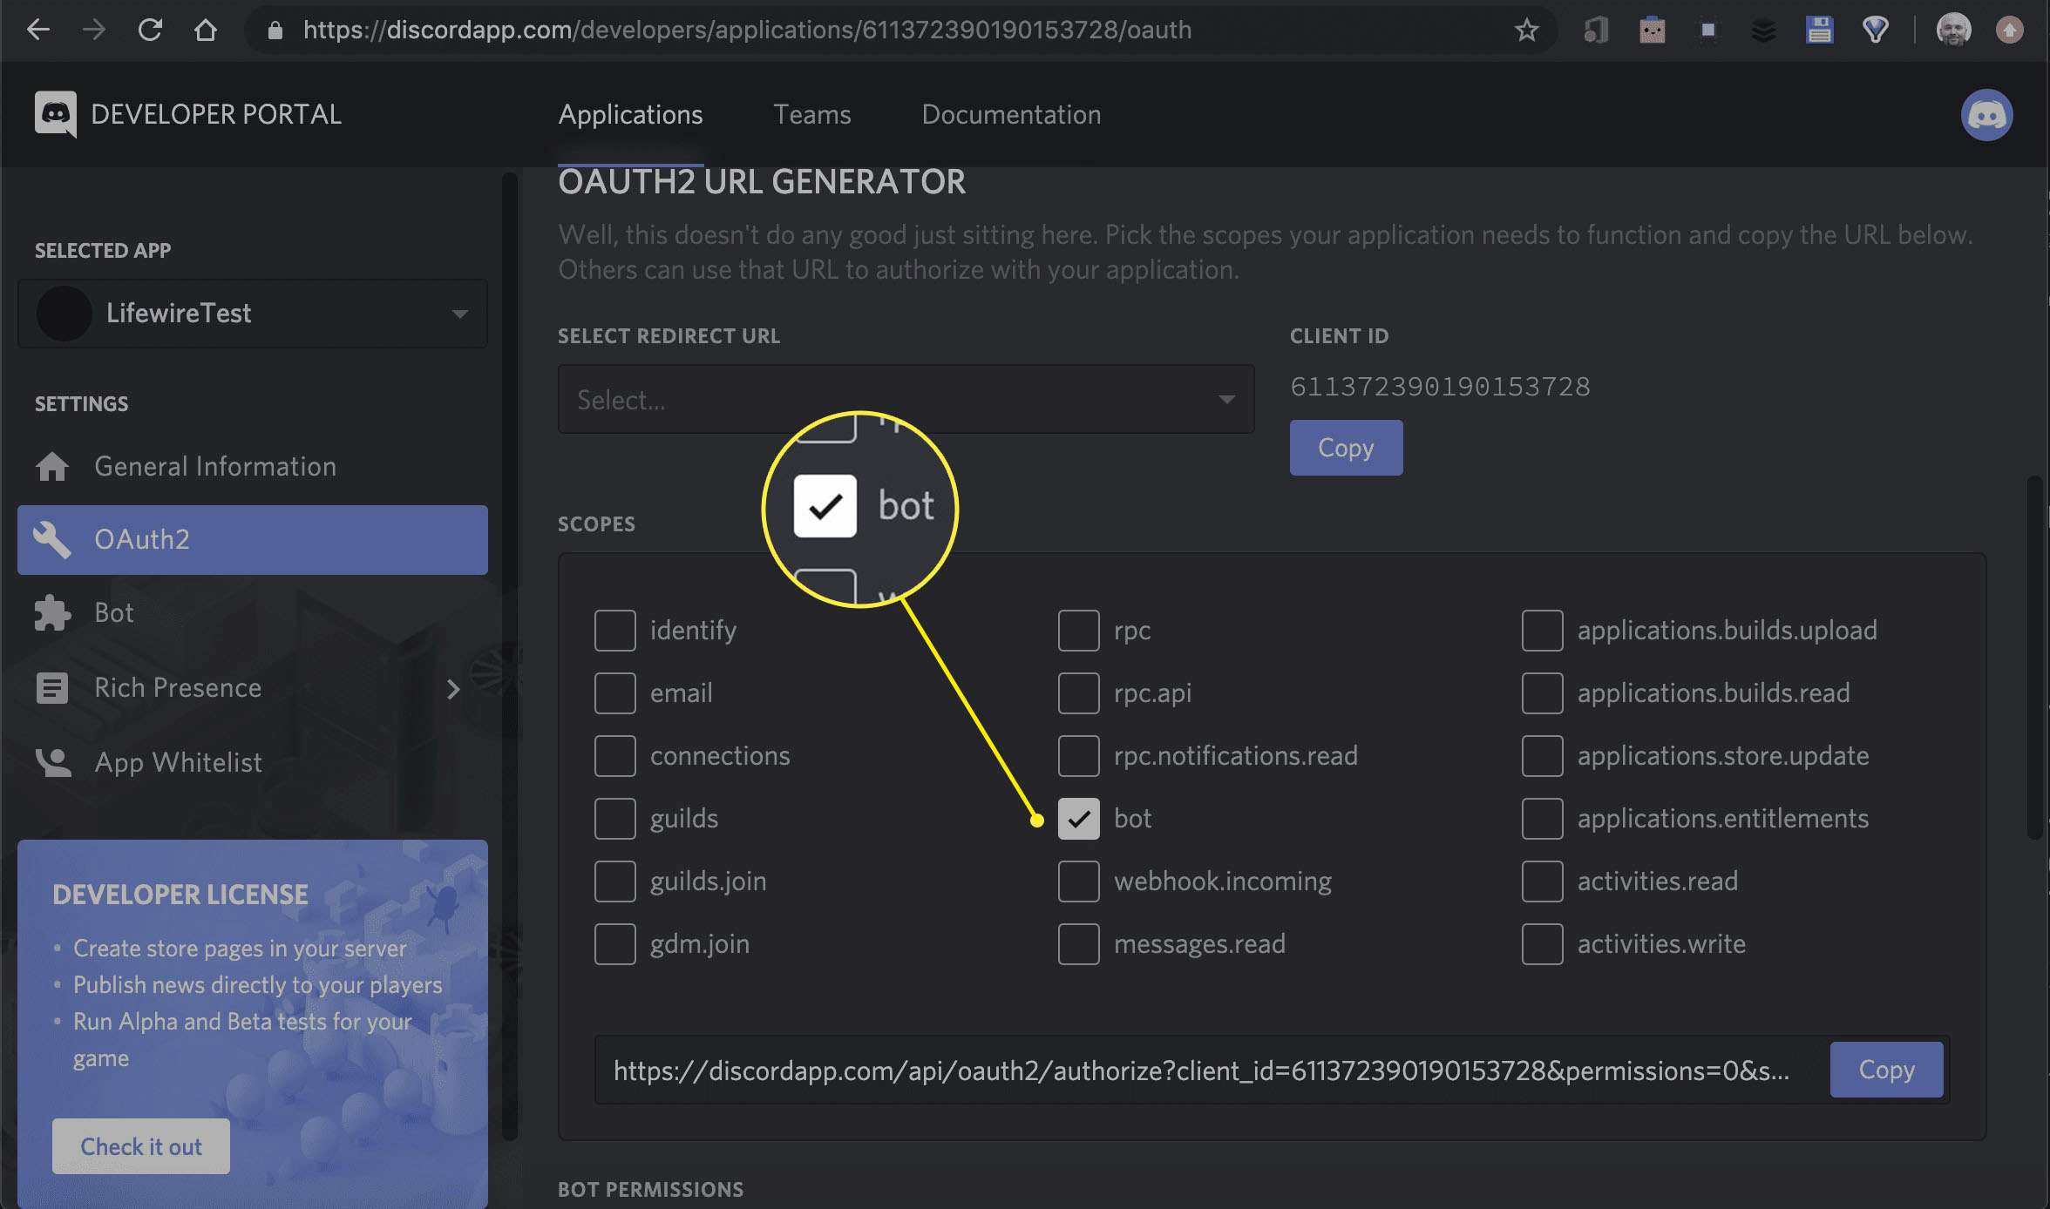This screenshot has height=1209, width=2050.
Task: Enable the applications.builds.upload checkbox
Action: (x=1543, y=631)
